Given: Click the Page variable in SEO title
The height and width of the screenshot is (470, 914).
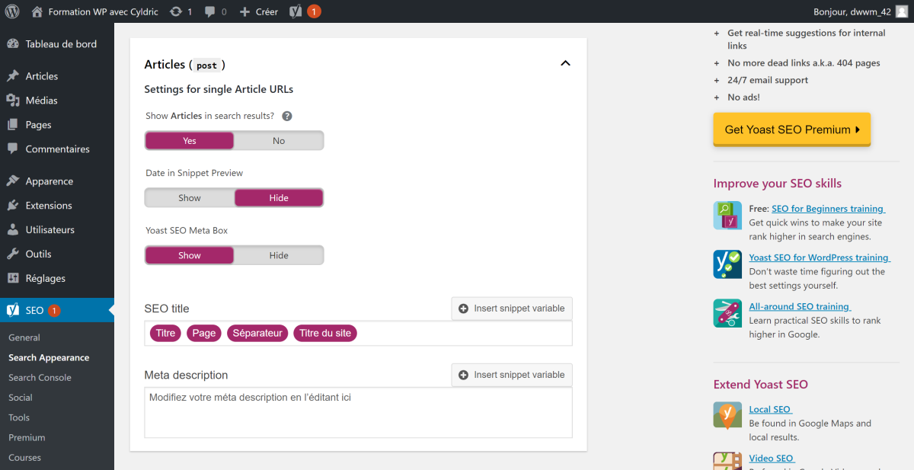Looking at the screenshot, I should pyautogui.click(x=204, y=333).
